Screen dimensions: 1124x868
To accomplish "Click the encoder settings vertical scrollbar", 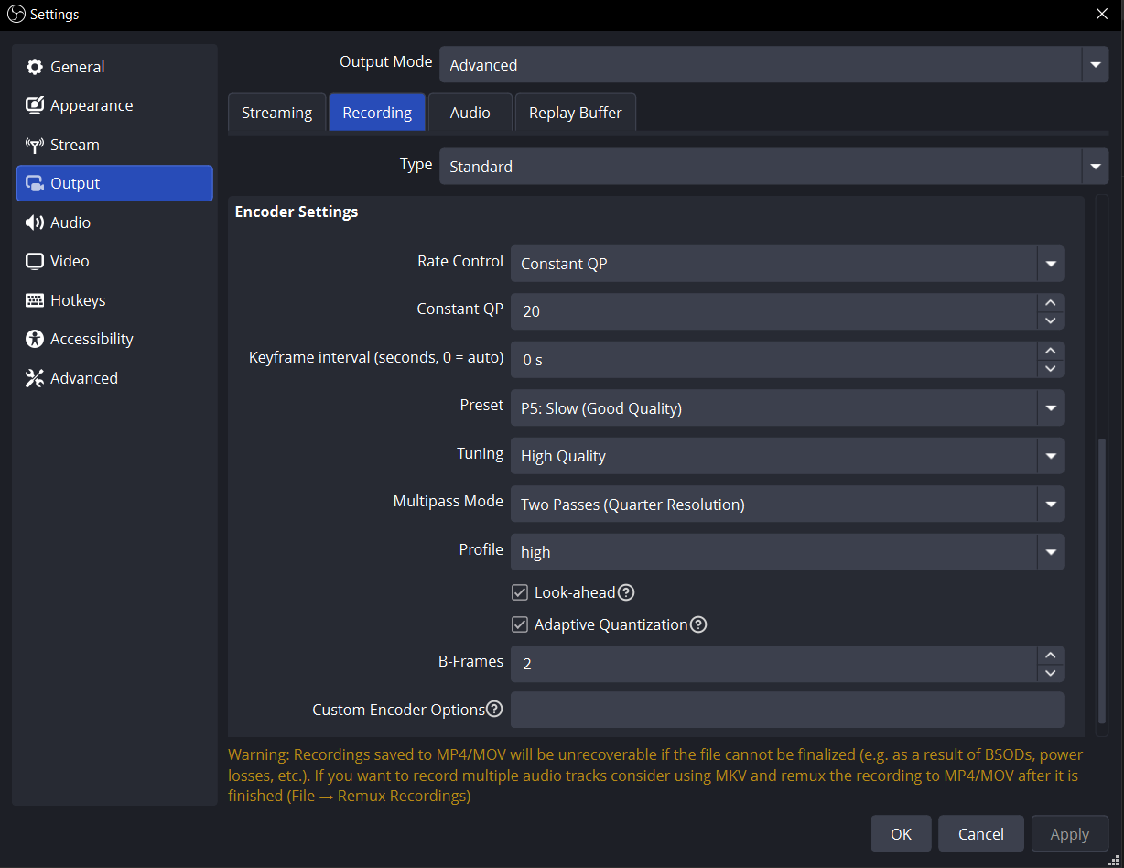I will (x=1102, y=580).
